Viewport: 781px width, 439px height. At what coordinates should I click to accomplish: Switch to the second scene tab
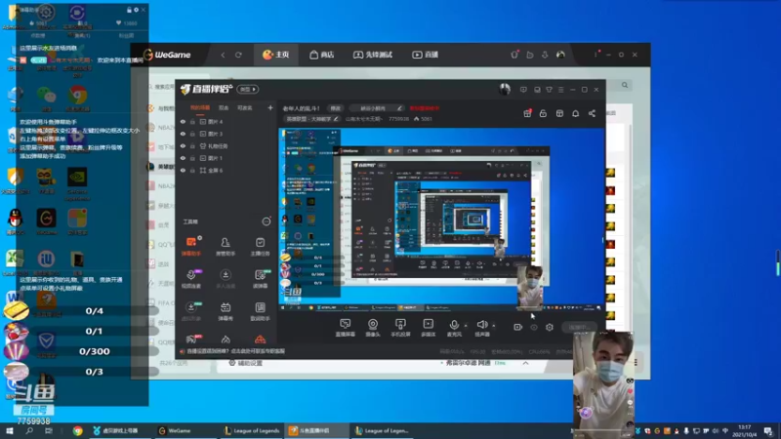[224, 107]
